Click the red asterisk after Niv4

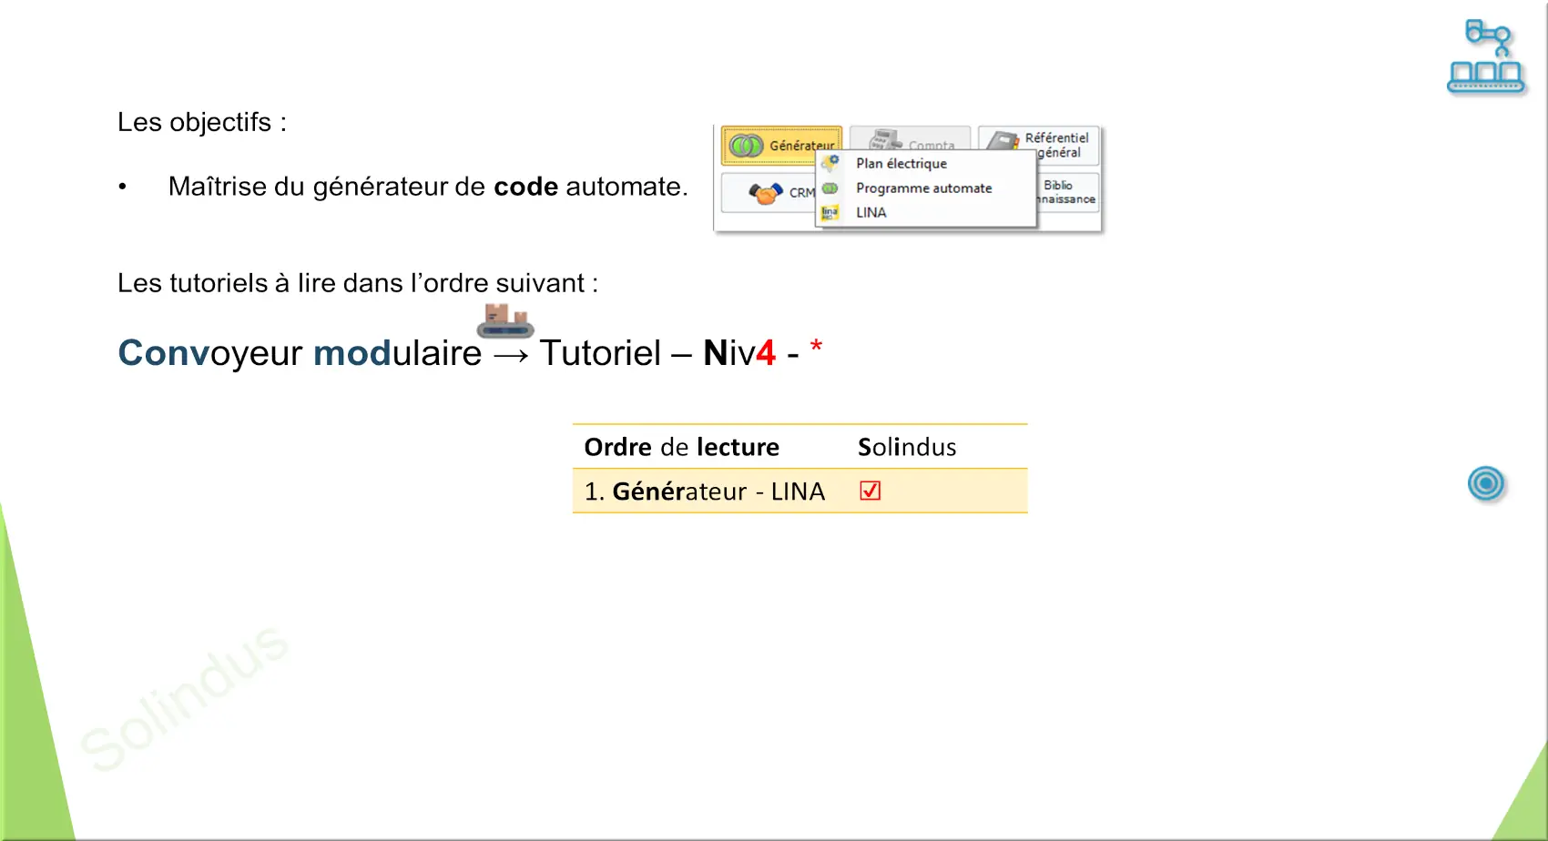(816, 347)
